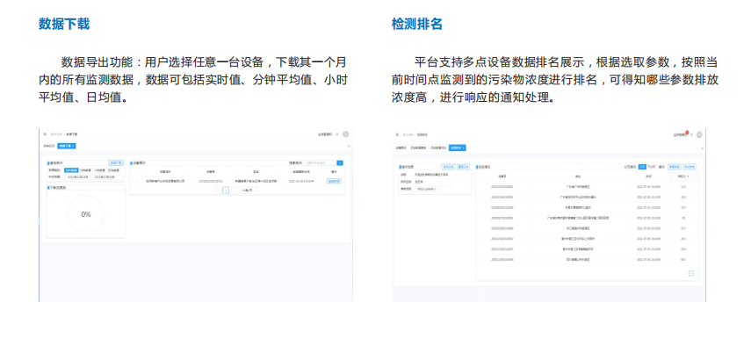Click the hamburger menu icon in ranking screen
Image resolution: width=751 pixels, height=338 pixels.
pos(397,134)
